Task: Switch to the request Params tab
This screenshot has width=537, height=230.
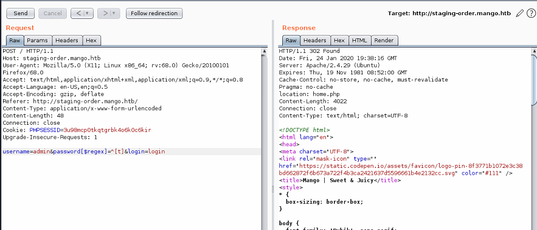Action: click(x=37, y=40)
